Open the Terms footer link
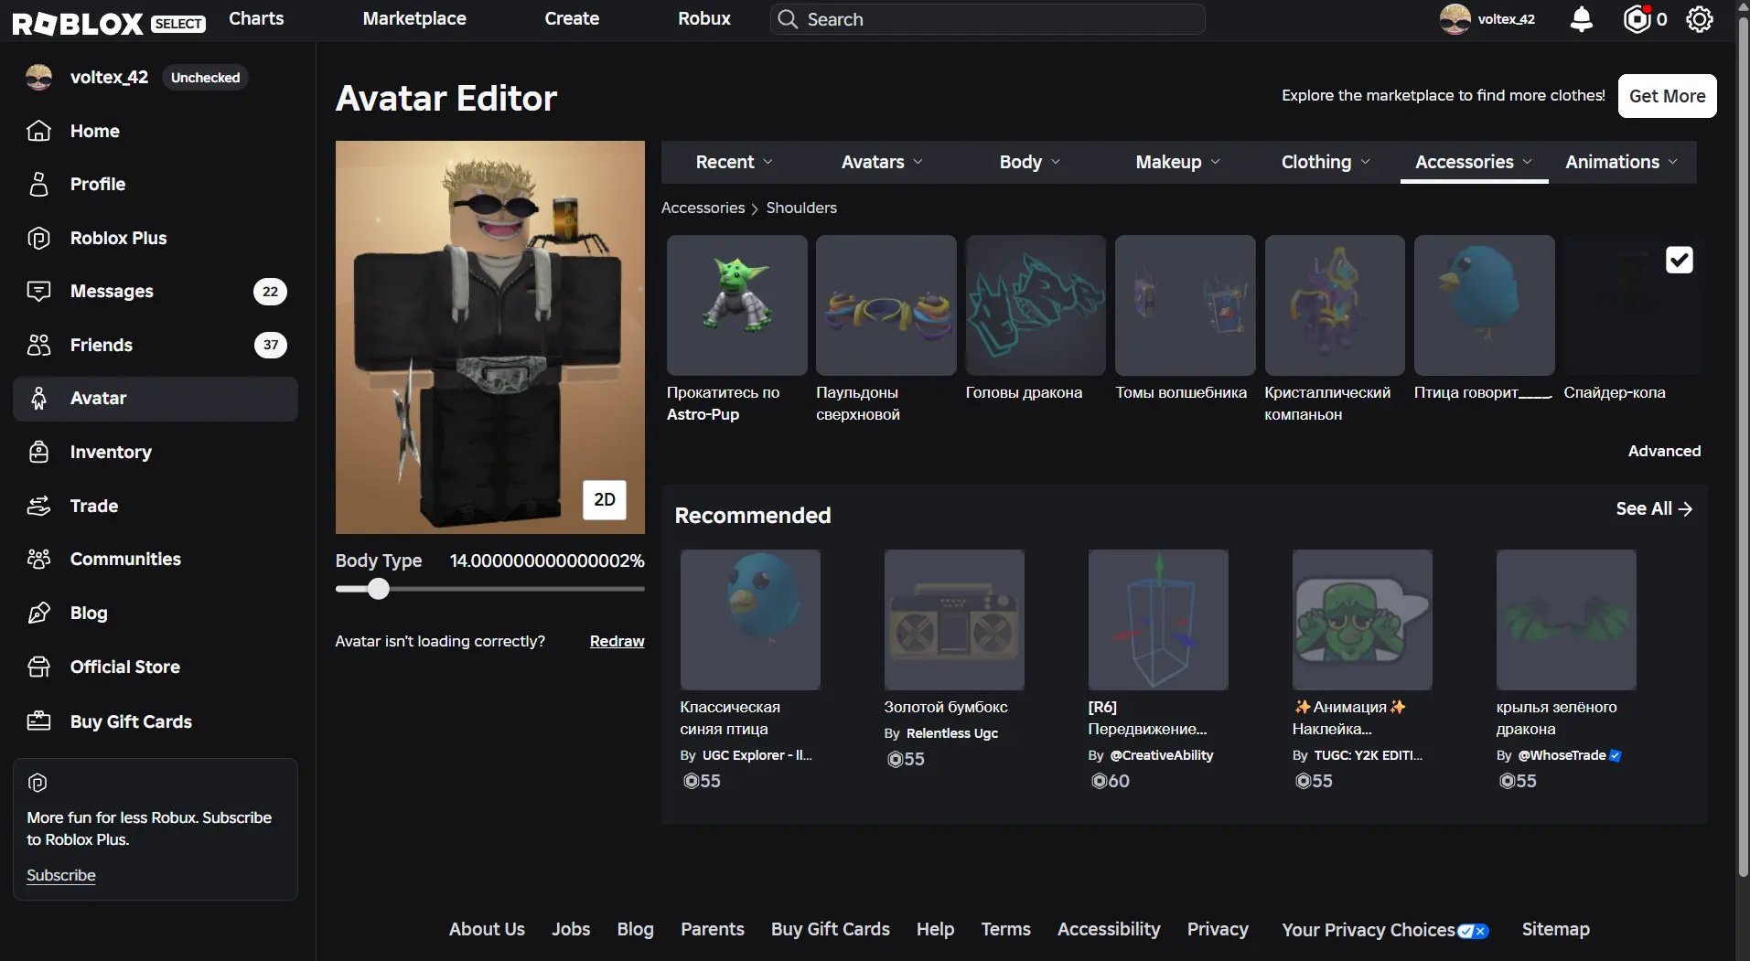Viewport: 1750px width, 961px height. [x=1005, y=929]
